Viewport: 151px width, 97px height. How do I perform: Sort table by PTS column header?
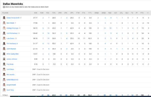(142, 13)
